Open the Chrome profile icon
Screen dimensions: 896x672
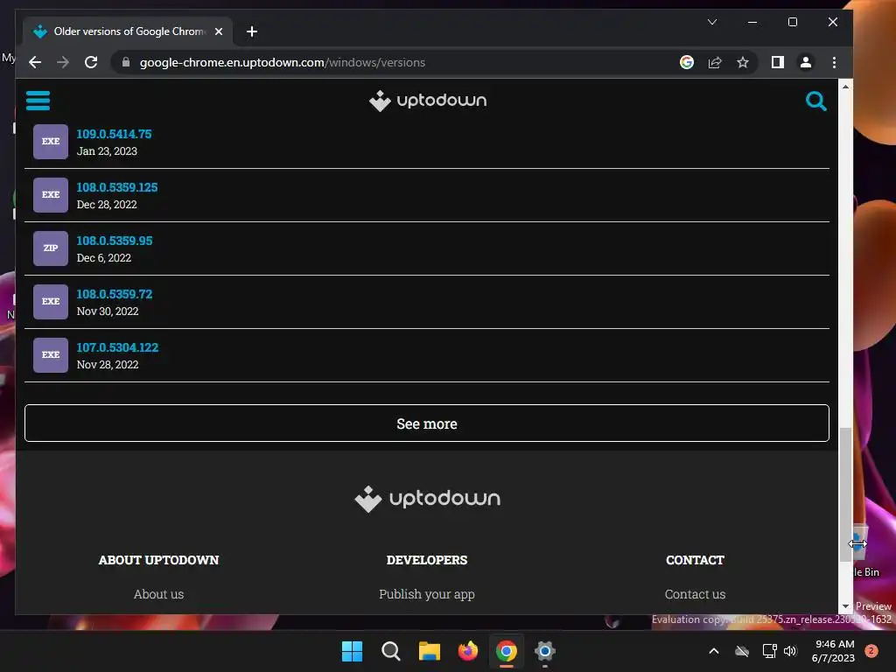click(x=806, y=62)
